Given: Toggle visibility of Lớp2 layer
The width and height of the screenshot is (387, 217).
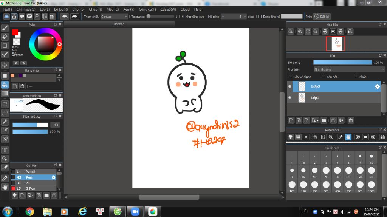Looking at the screenshot, I should [x=290, y=86].
